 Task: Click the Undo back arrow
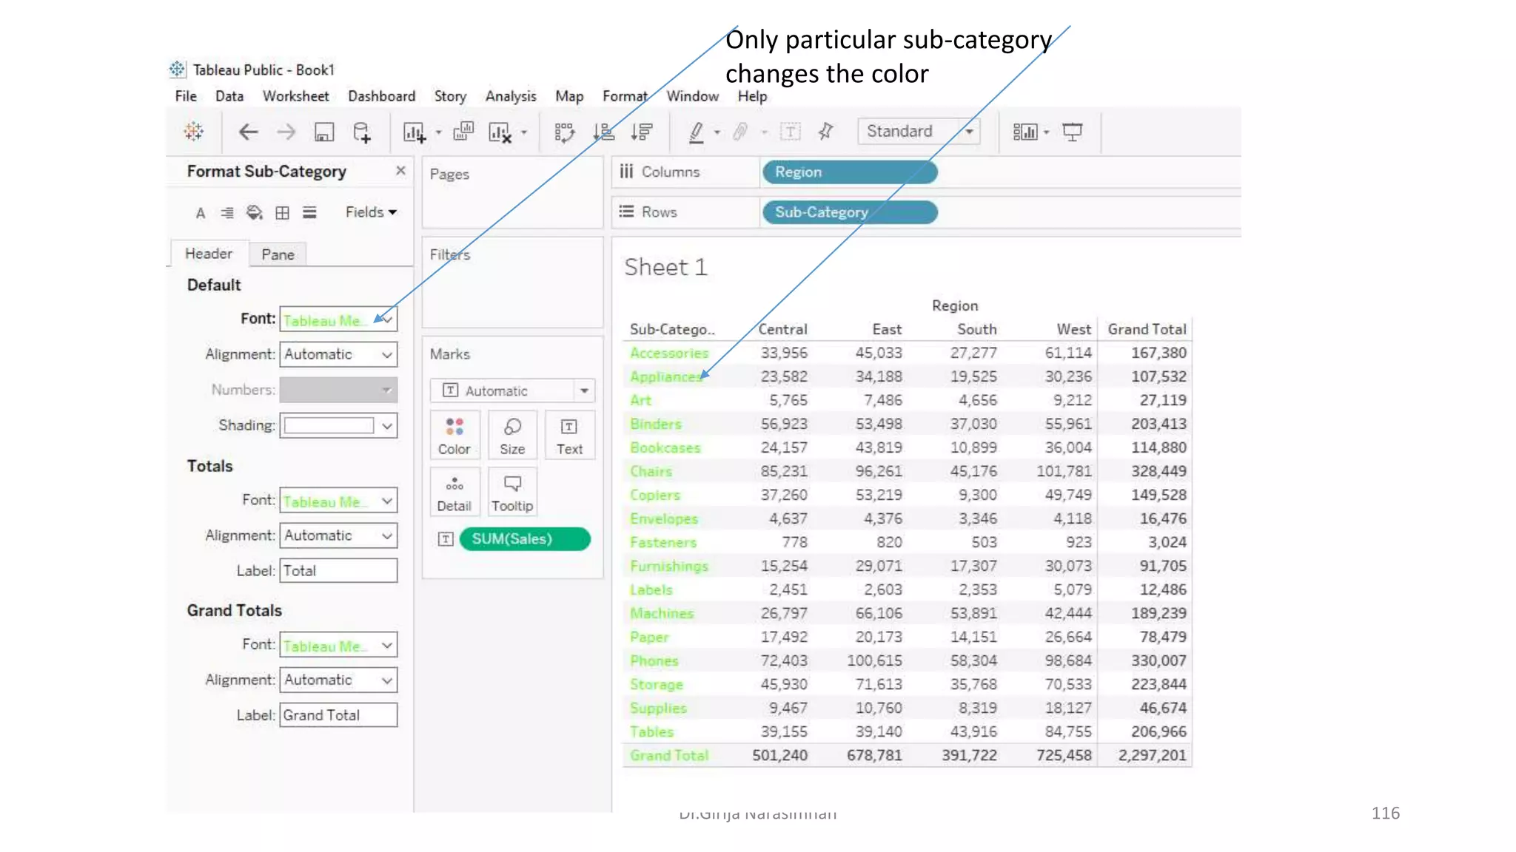coord(248,132)
